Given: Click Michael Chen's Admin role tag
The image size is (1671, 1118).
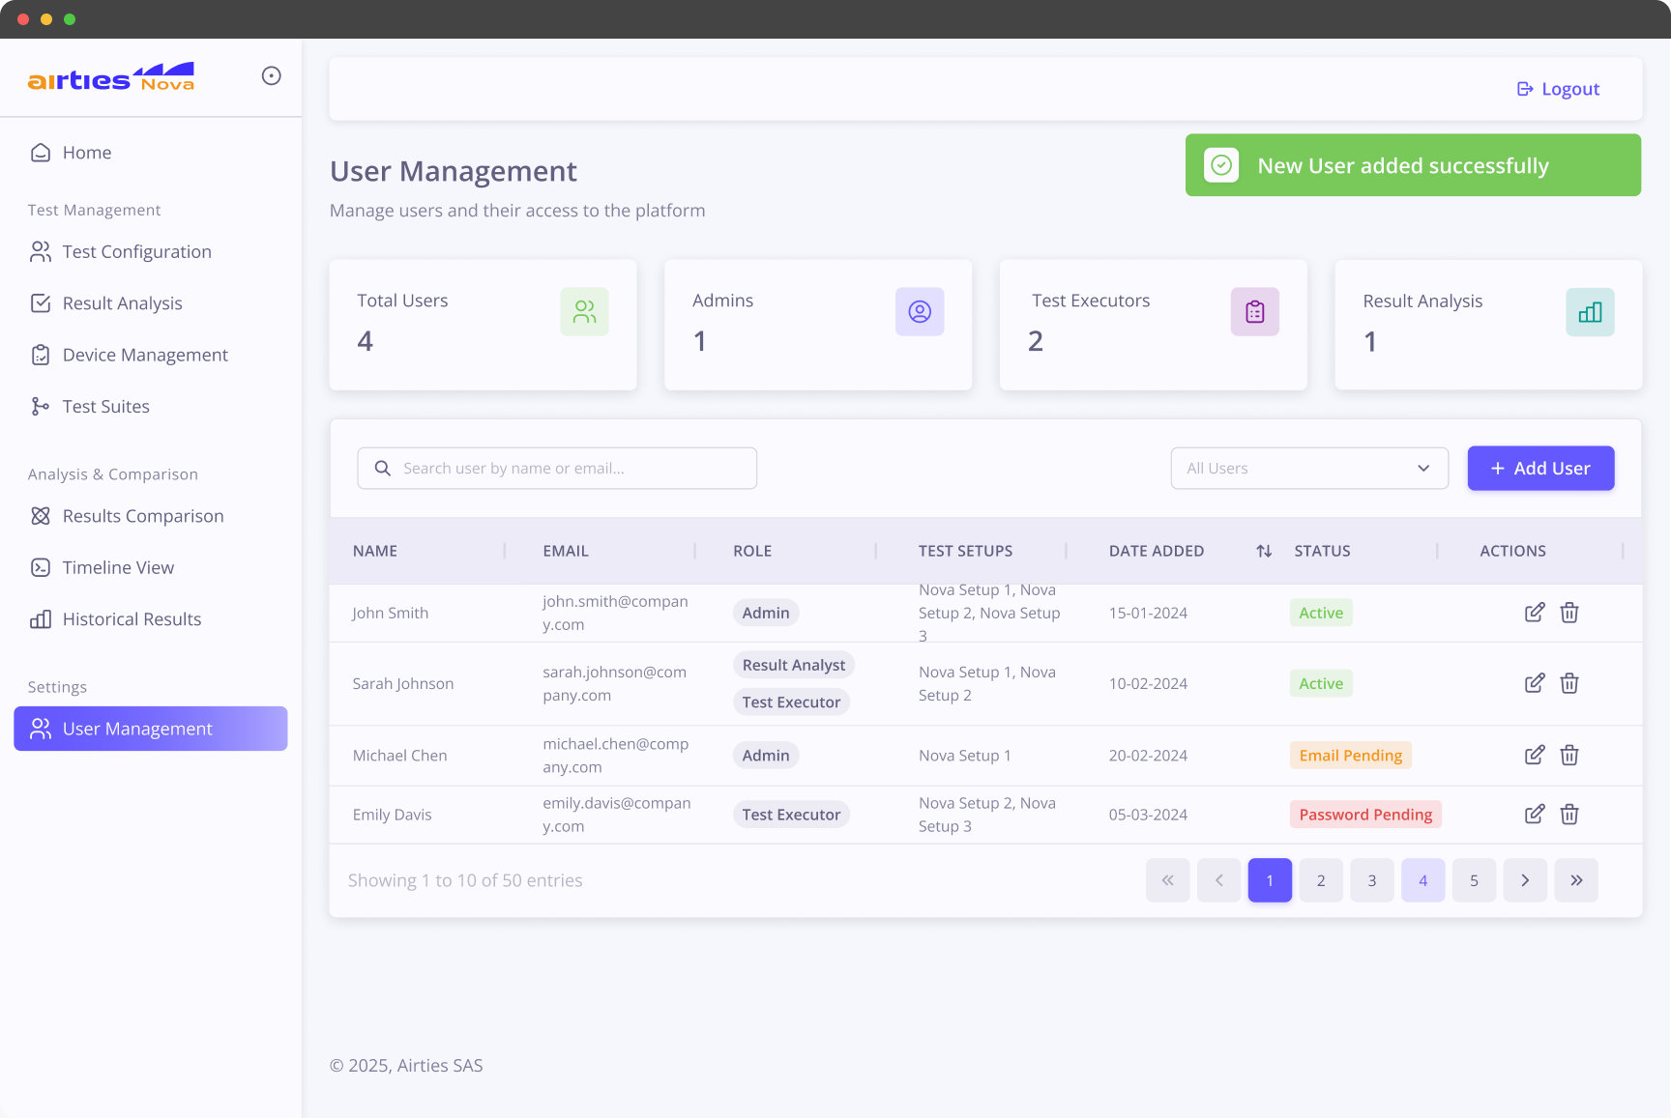Looking at the screenshot, I should 766,756.
